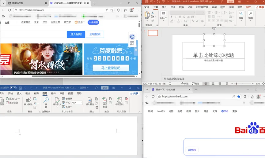Click Update Table of Contents in Word
The width and height of the screenshot is (265, 158).
pos(12,102)
